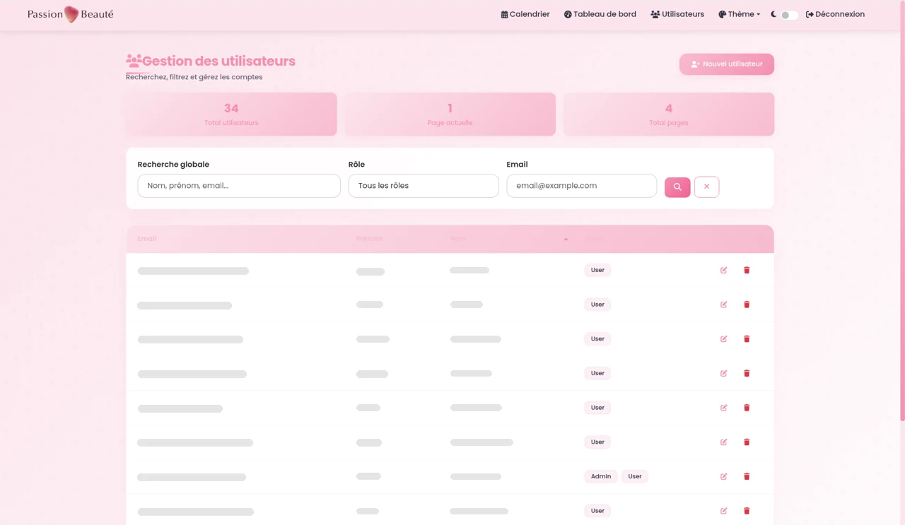The width and height of the screenshot is (905, 525).
Task: Click the Page actuelle stat card
Action: (x=450, y=114)
